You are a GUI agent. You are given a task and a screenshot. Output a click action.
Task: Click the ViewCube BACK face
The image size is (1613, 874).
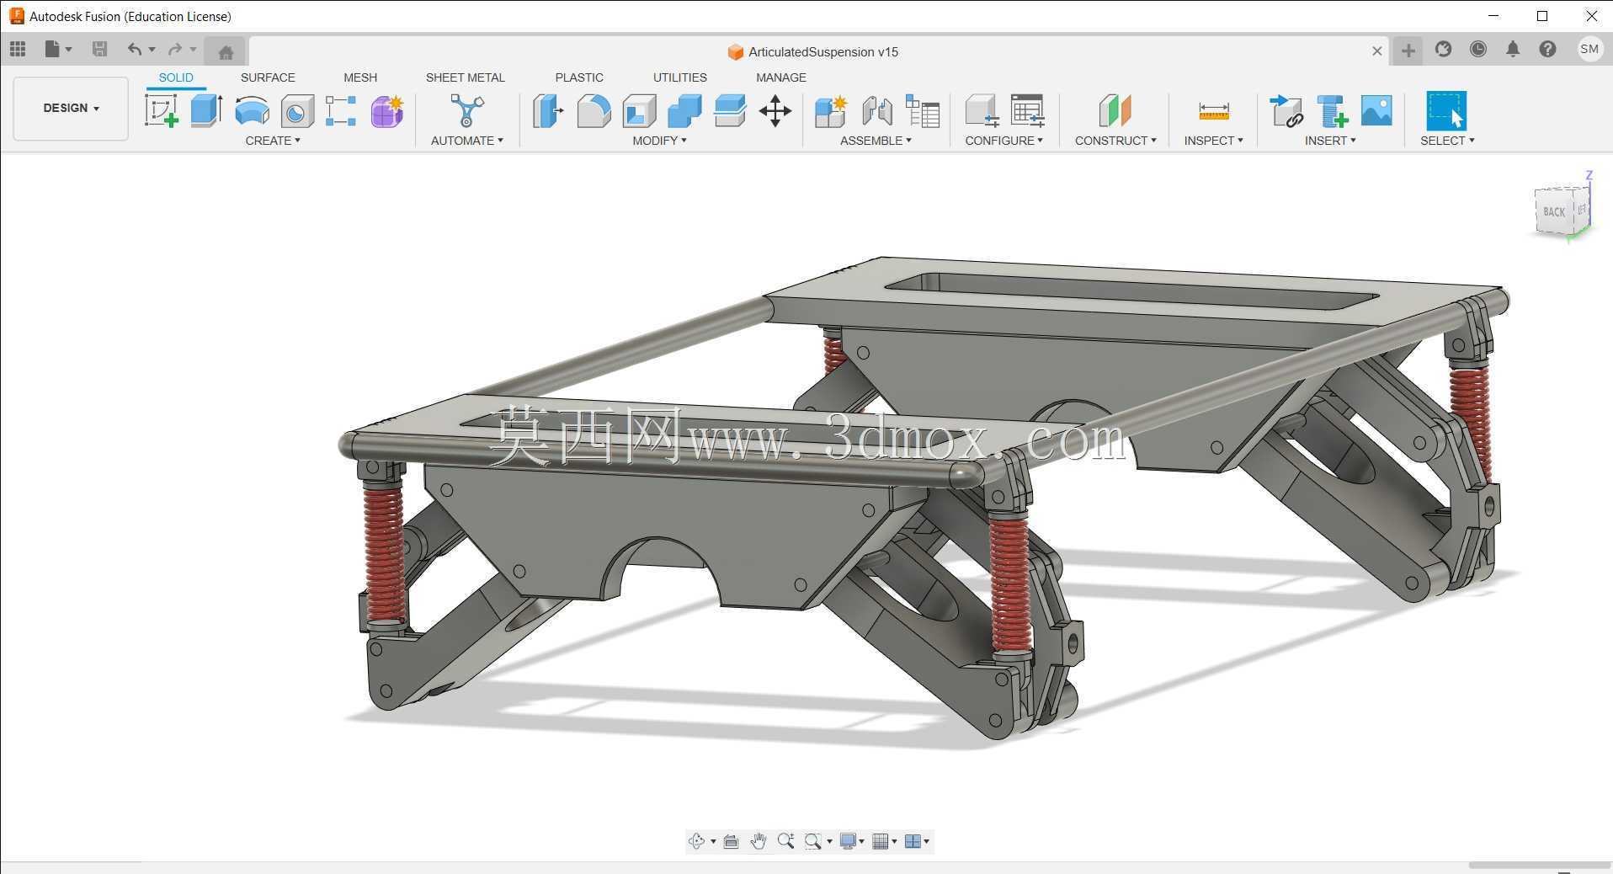point(1555,212)
